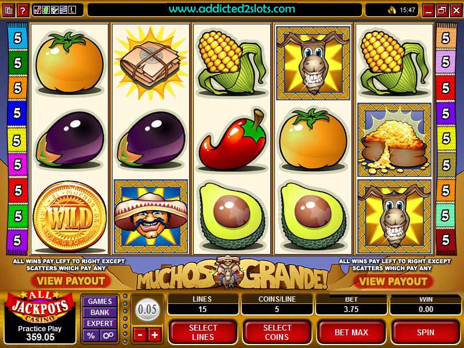The height and width of the screenshot is (348, 464).
Task: Click the SELECT COINS button
Action: 277,332
